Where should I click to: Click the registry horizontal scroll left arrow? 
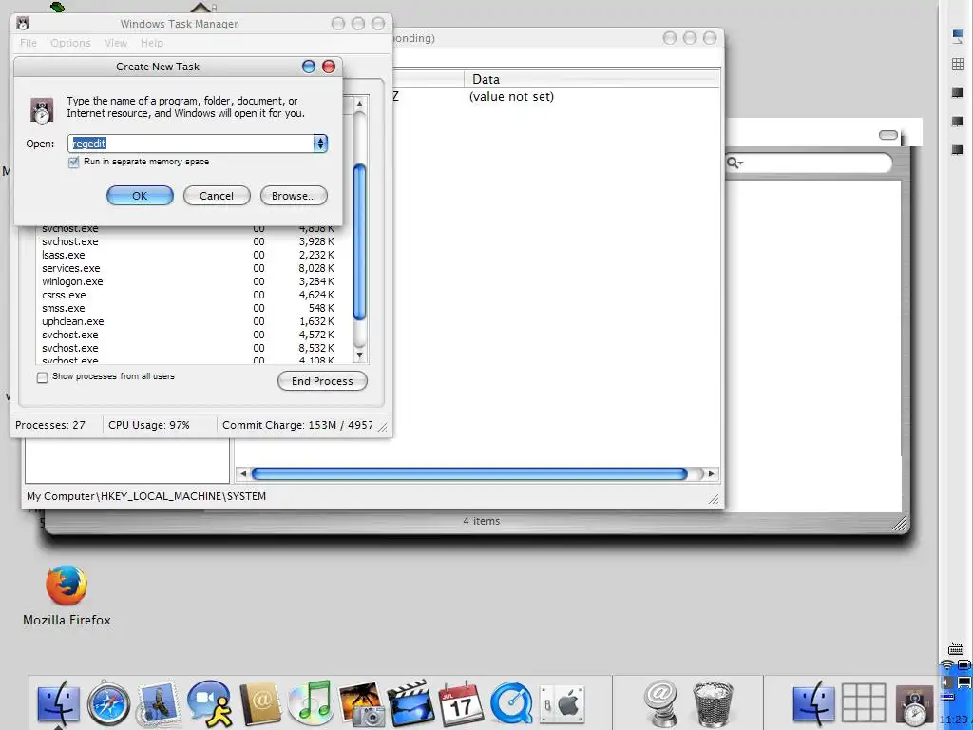242,474
